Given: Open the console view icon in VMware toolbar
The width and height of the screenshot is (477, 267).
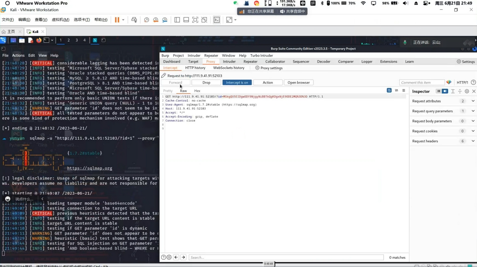Looking at the screenshot, I should coord(217,20).
